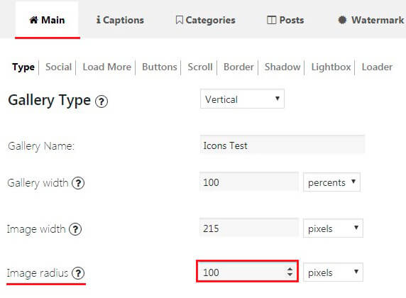
Task: Click the Image width help icon
Action: pyautogui.click(x=75, y=229)
